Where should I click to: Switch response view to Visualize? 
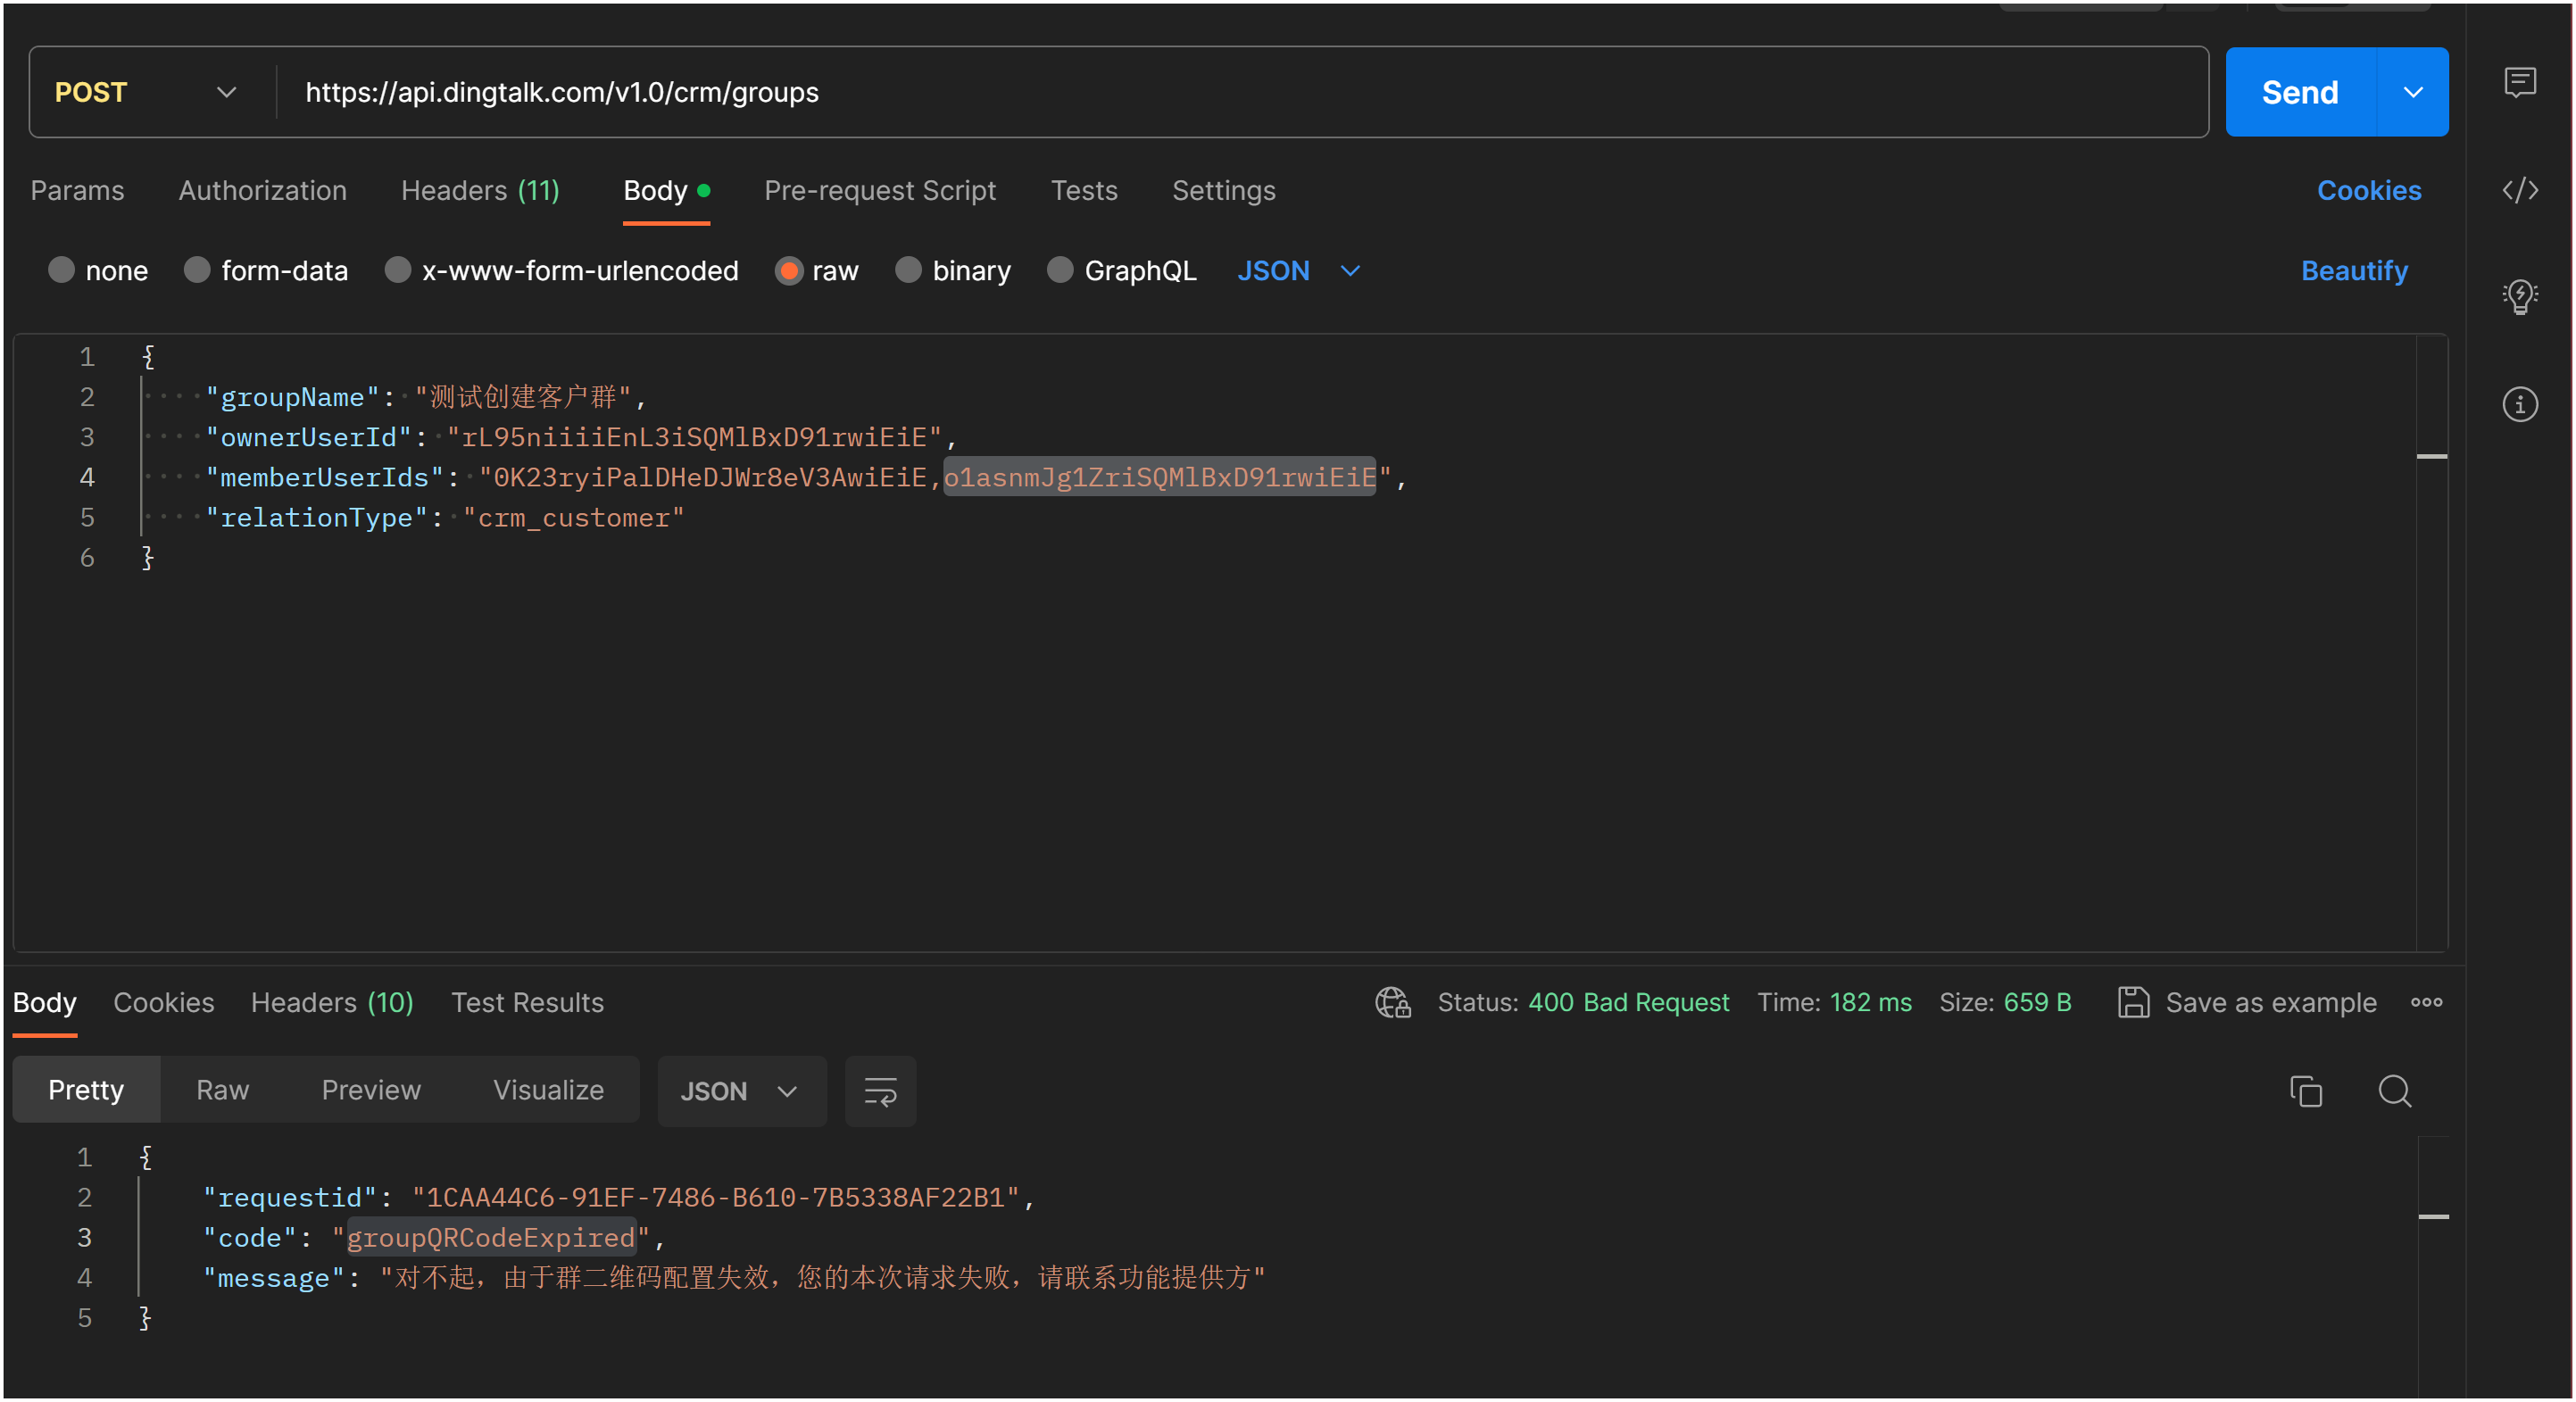coord(548,1089)
